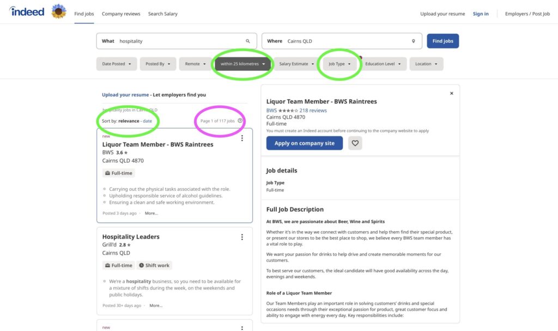The image size is (558, 331).
Task: Open the Location filter dropdown
Action: pos(426,64)
